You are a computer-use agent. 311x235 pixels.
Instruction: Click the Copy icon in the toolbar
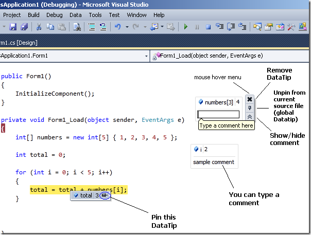click(x=50, y=27)
